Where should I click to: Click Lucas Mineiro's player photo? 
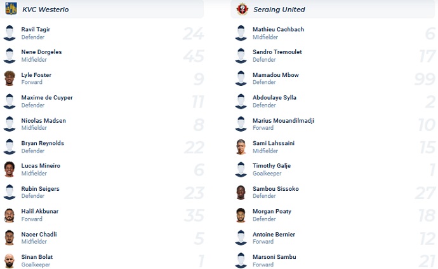point(10,169)
